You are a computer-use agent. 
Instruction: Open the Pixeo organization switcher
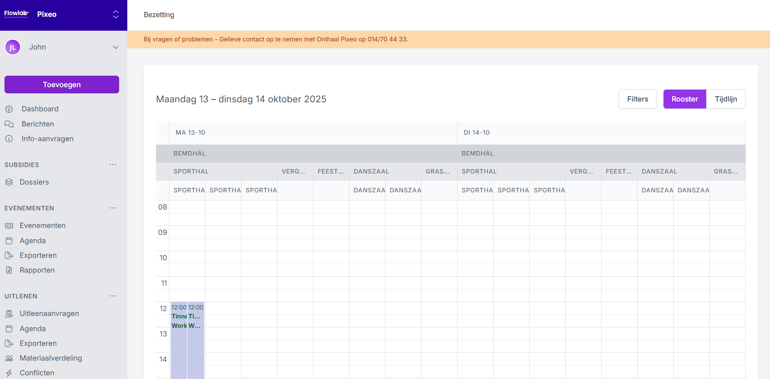pos(115,15)
